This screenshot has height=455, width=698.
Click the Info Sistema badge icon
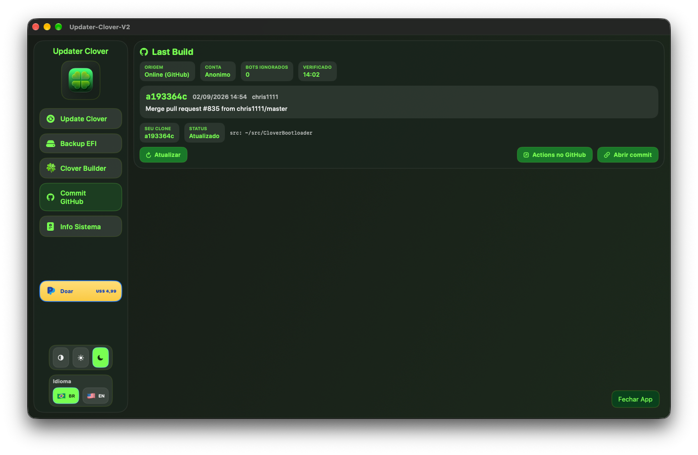pos(51,226)
